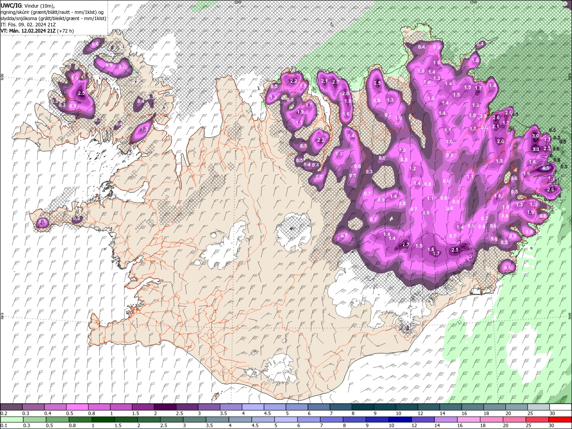Click the '4.5' label in the upper snow legend
The width and height of the screenshot is (572, 429).
tap(267, 413)
